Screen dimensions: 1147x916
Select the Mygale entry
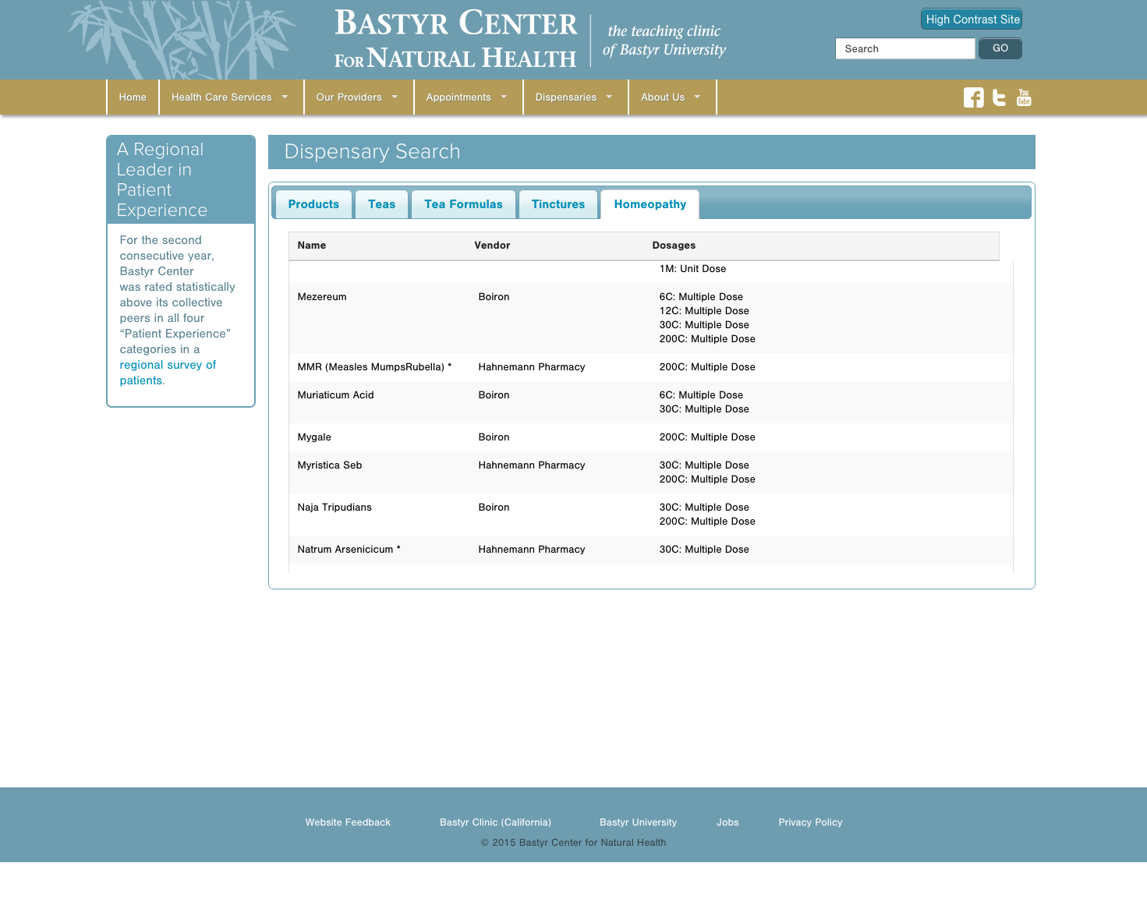pos(314,437)
